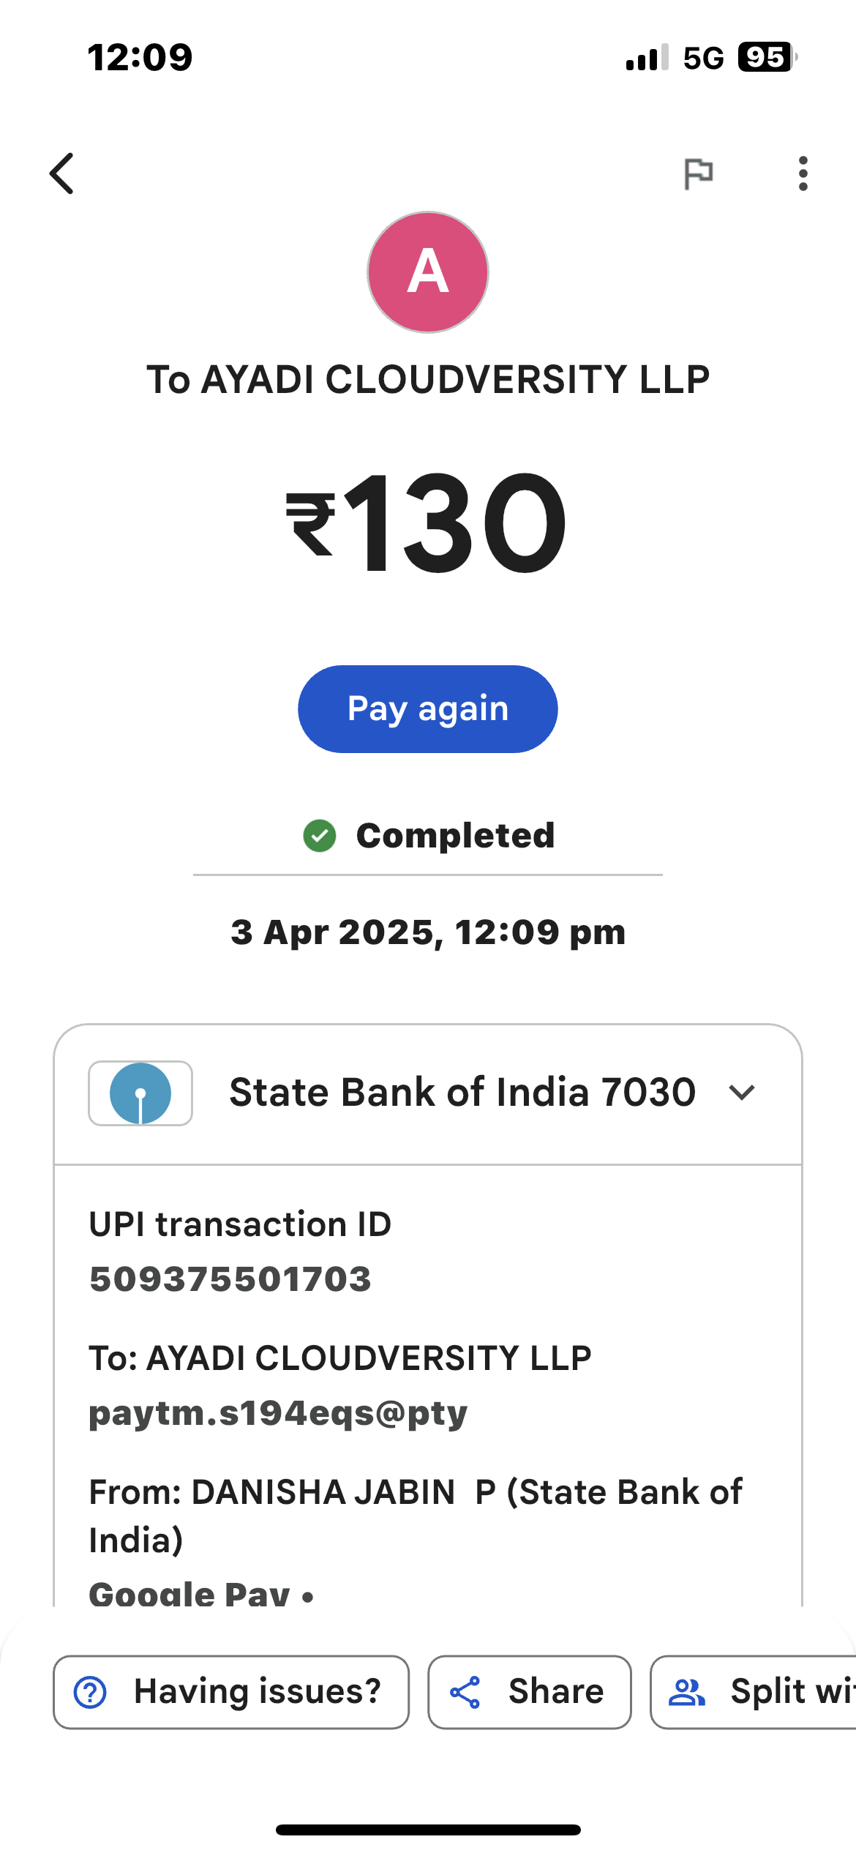Tap the green Completed checkmark icon
Viewport: 856px width, 1853px height.
pos(320,836)
